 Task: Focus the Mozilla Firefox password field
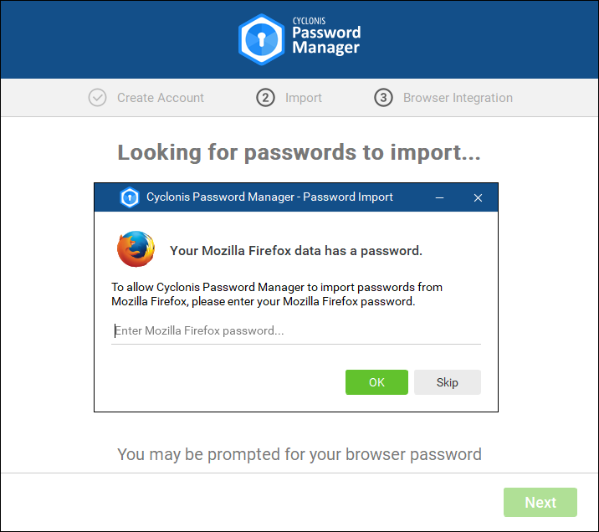(x=296, y=331)
